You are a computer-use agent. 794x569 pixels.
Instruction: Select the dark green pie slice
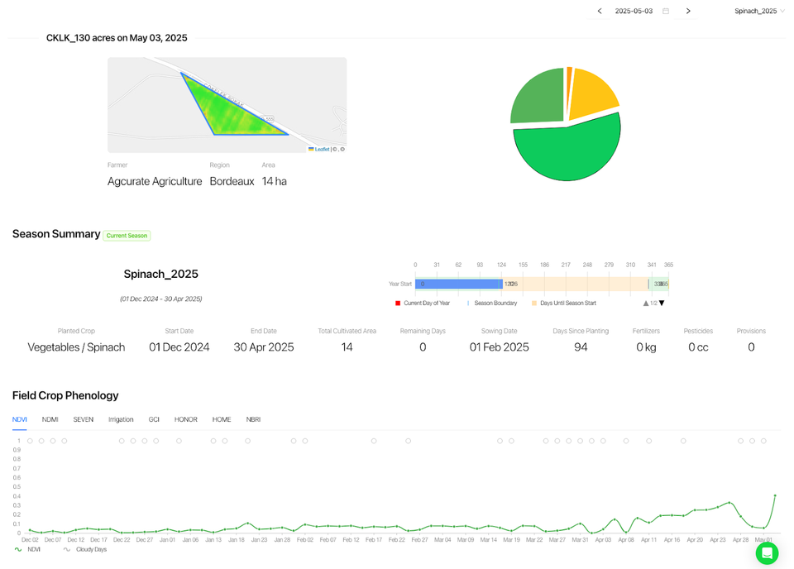540,98
